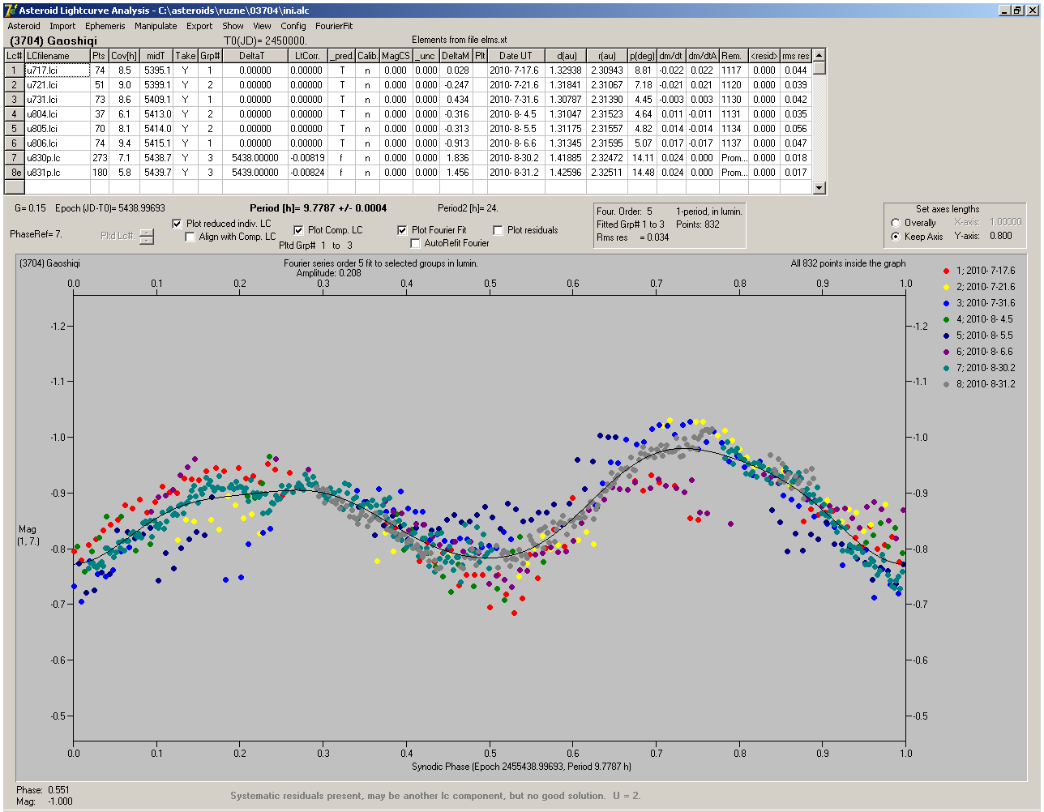Click purple legend entry 6; 2010- 8- 6.6
1044x812 pixels.
(x=979, y=352)
